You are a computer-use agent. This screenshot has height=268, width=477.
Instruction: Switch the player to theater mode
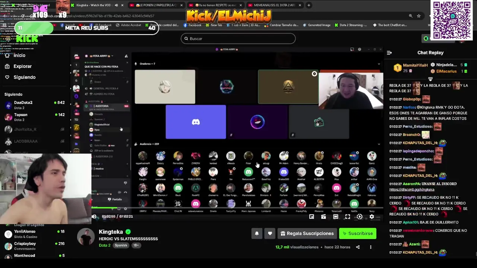335,217
